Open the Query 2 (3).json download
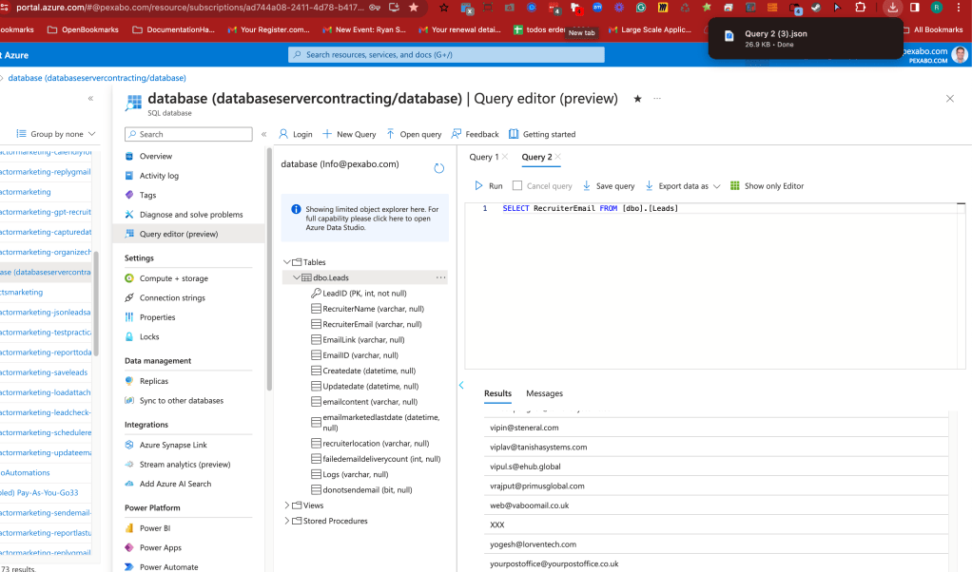972x572 pixels. coord(806,38)
